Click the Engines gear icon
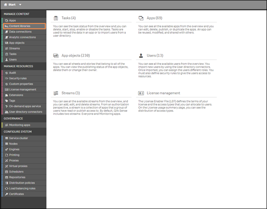This screenshot has width=267, height=209. pyautogui.click(x=7, y=149)
